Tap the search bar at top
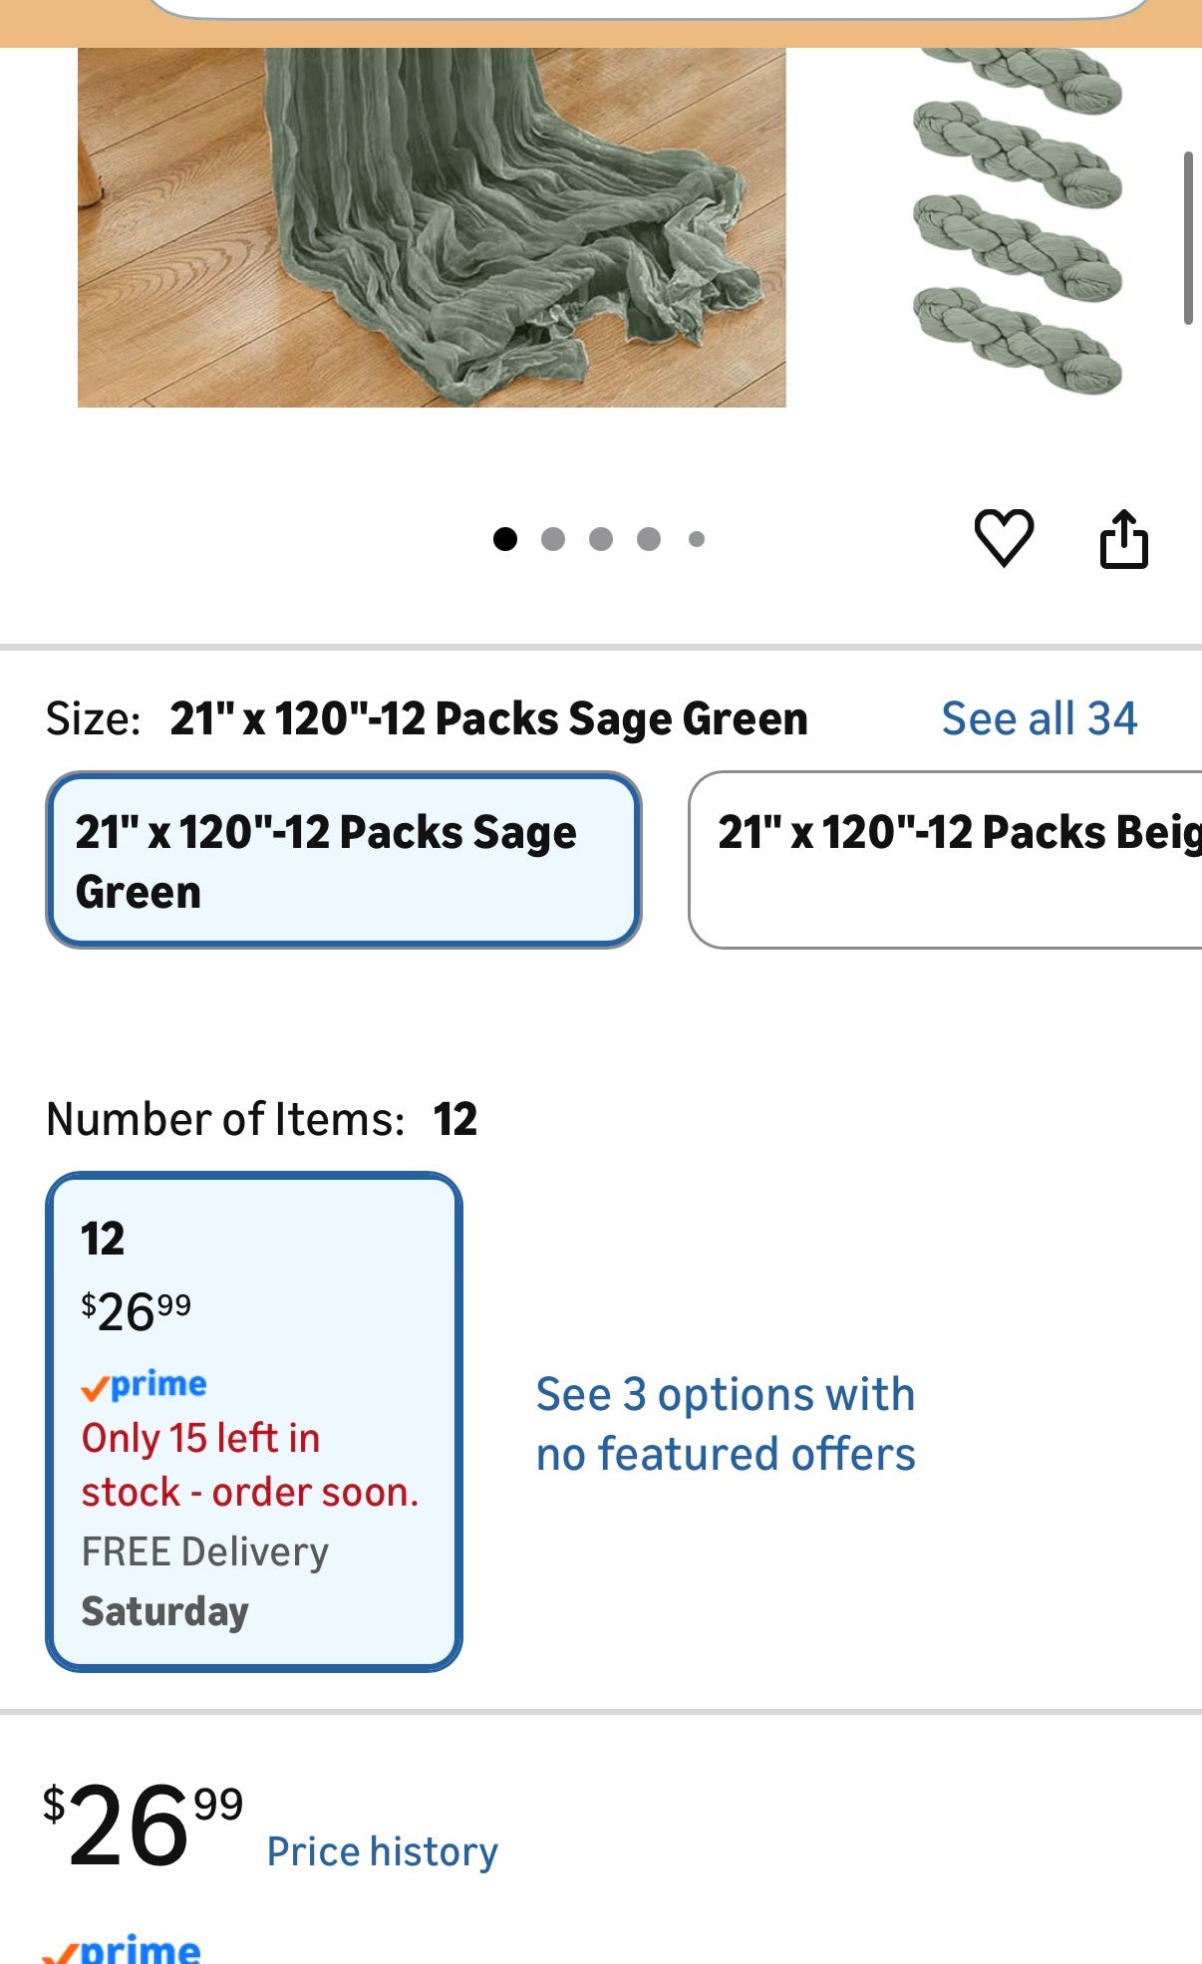 [648, 8]
